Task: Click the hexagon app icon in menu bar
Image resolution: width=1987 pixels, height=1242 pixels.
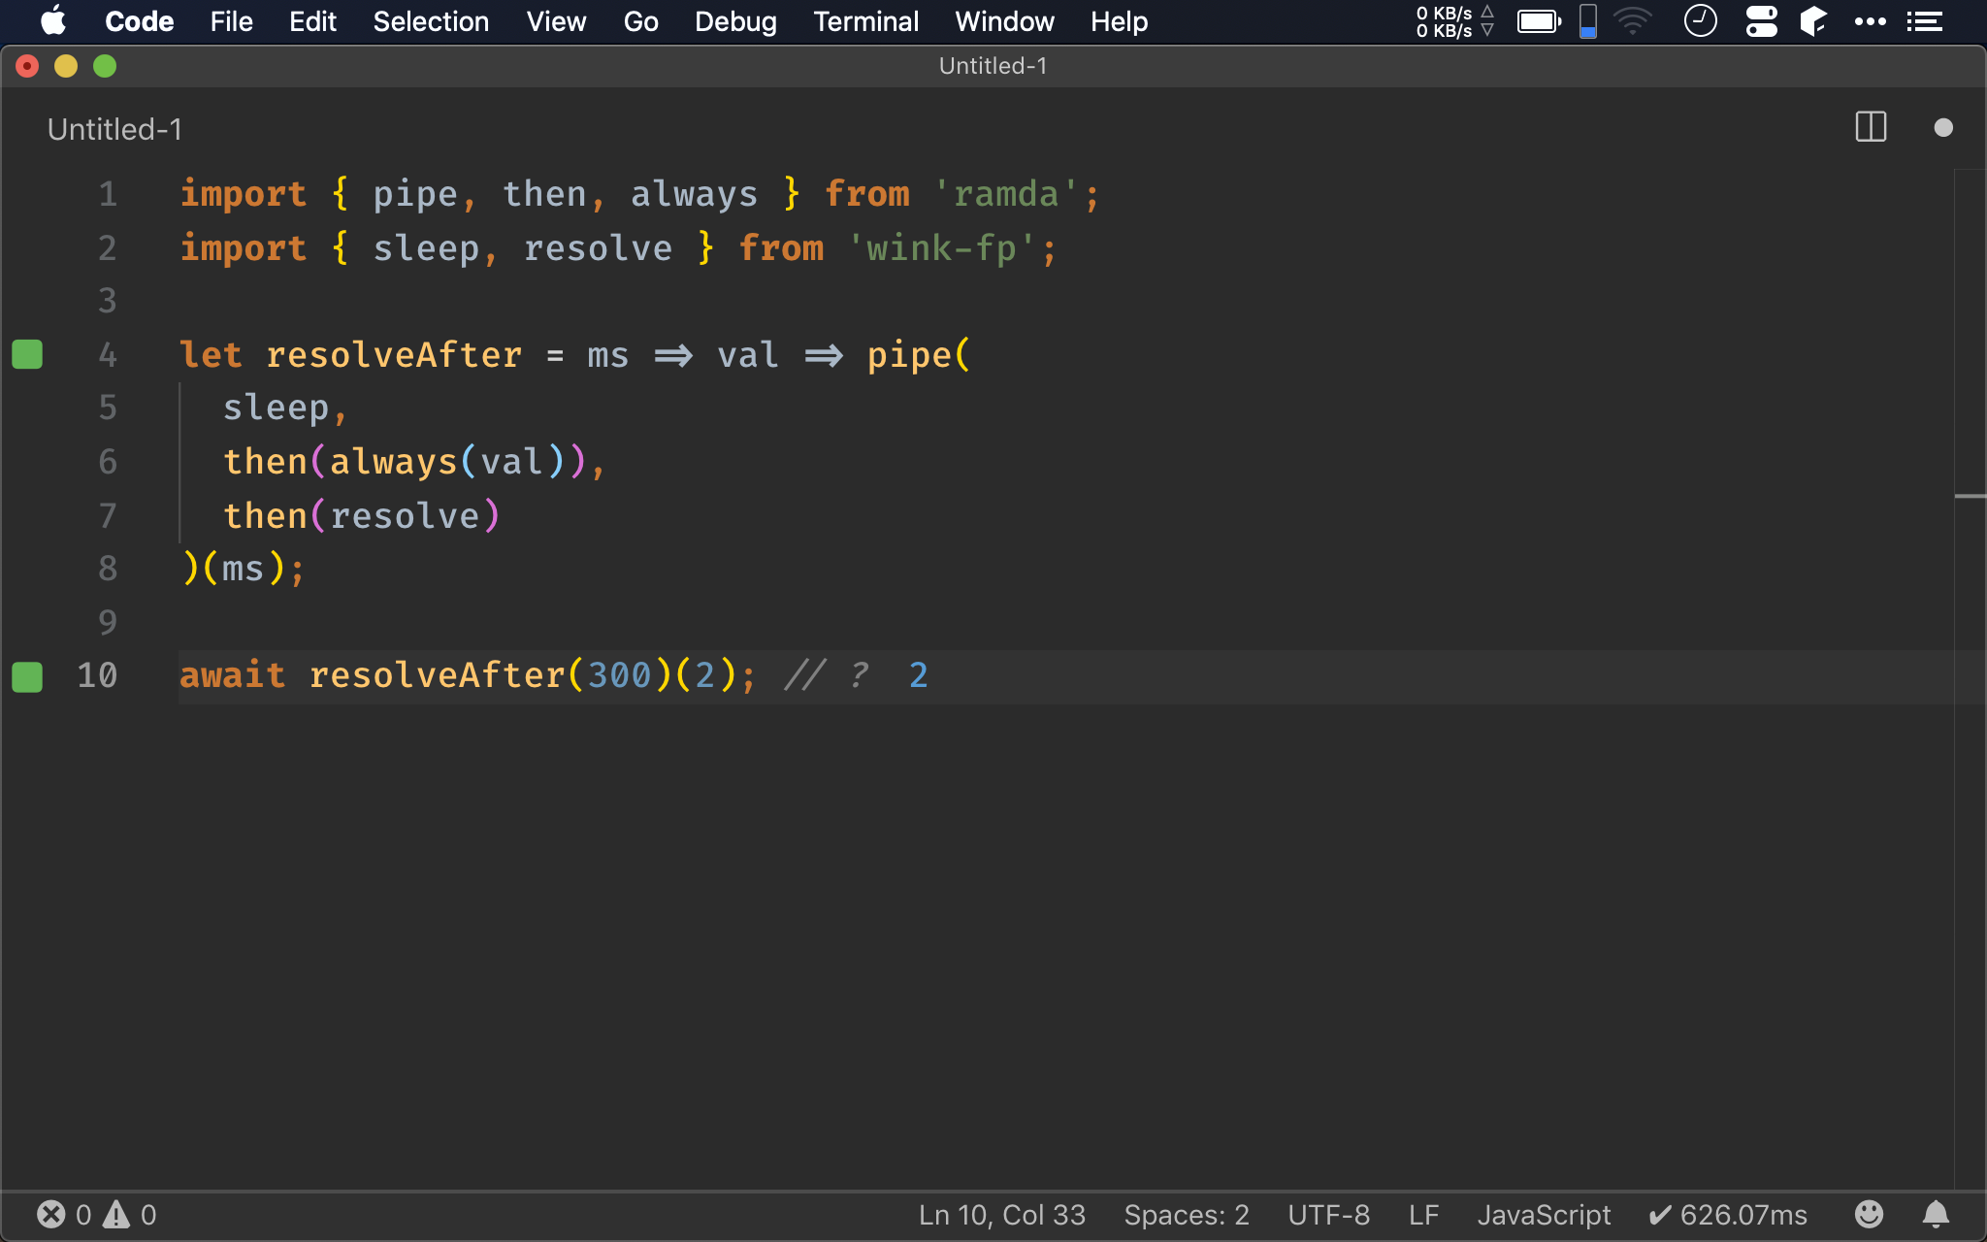Action: [1813, 21]
